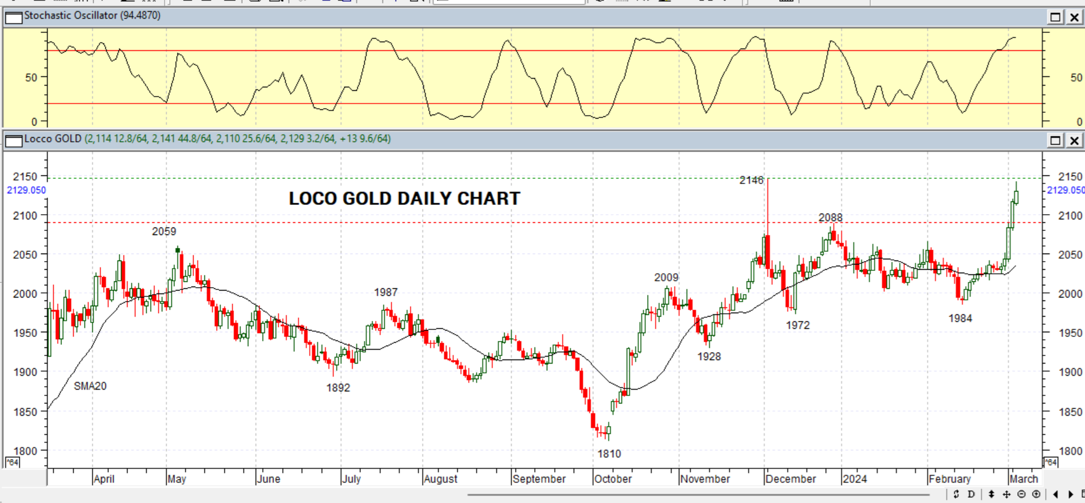This screenshot has height=503, width=1085.
Task: Maximize the Stochastic Oscillator inner window
Action: (1055, 17)
